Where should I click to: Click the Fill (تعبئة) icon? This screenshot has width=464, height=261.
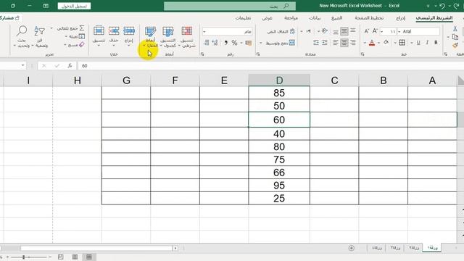(82, 36)
